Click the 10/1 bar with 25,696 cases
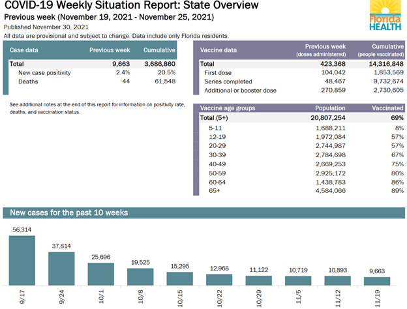This screenshot has width=407, height=309. pos(100,274)
